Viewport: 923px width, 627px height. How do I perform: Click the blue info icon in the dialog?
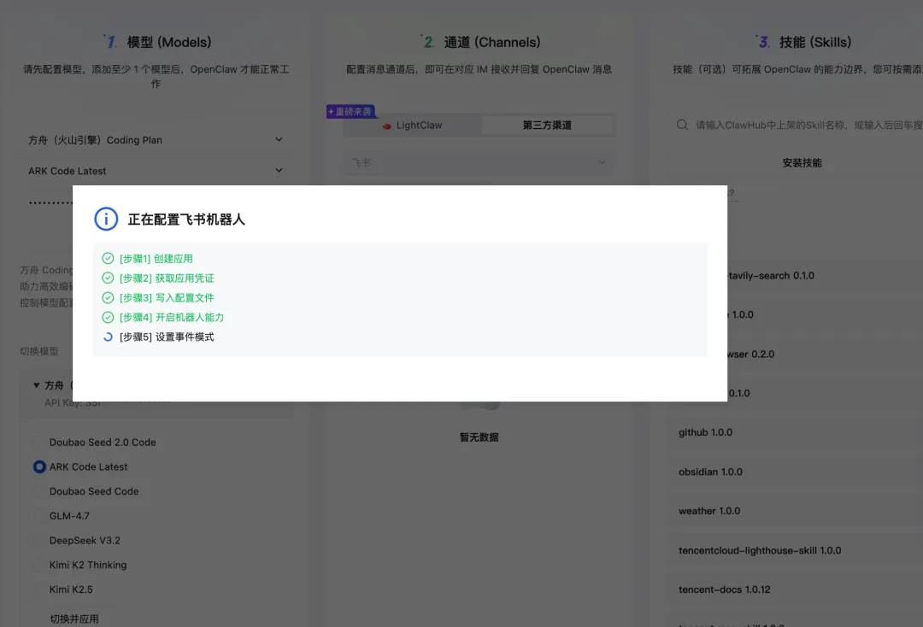[x=106, y=220]
